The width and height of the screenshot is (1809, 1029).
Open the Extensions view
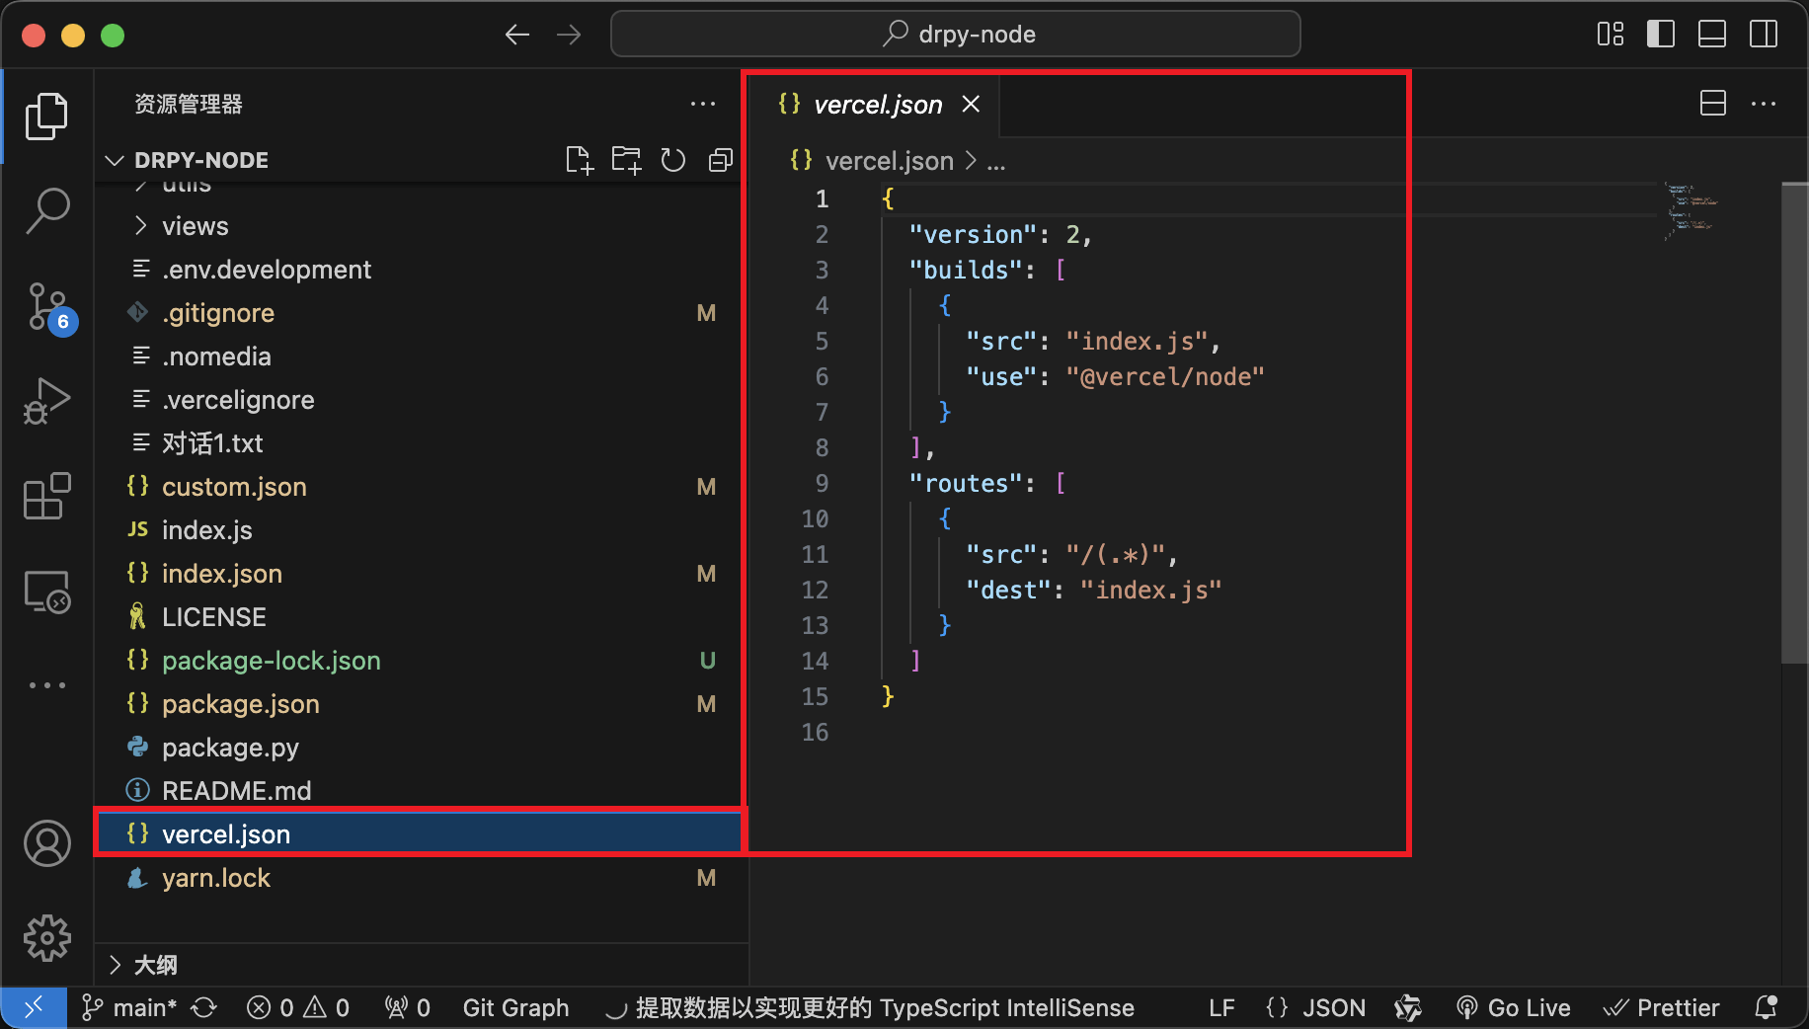click(46, 496)
